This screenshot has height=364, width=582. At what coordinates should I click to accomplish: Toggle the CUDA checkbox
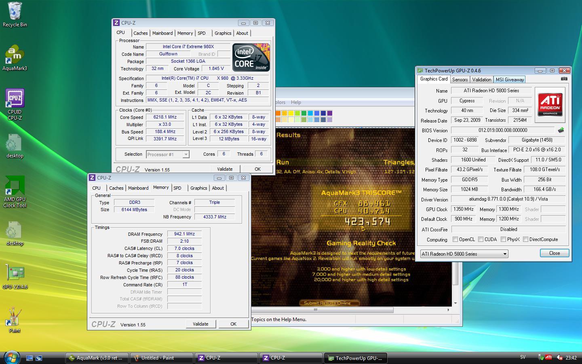tap(481, 239)
